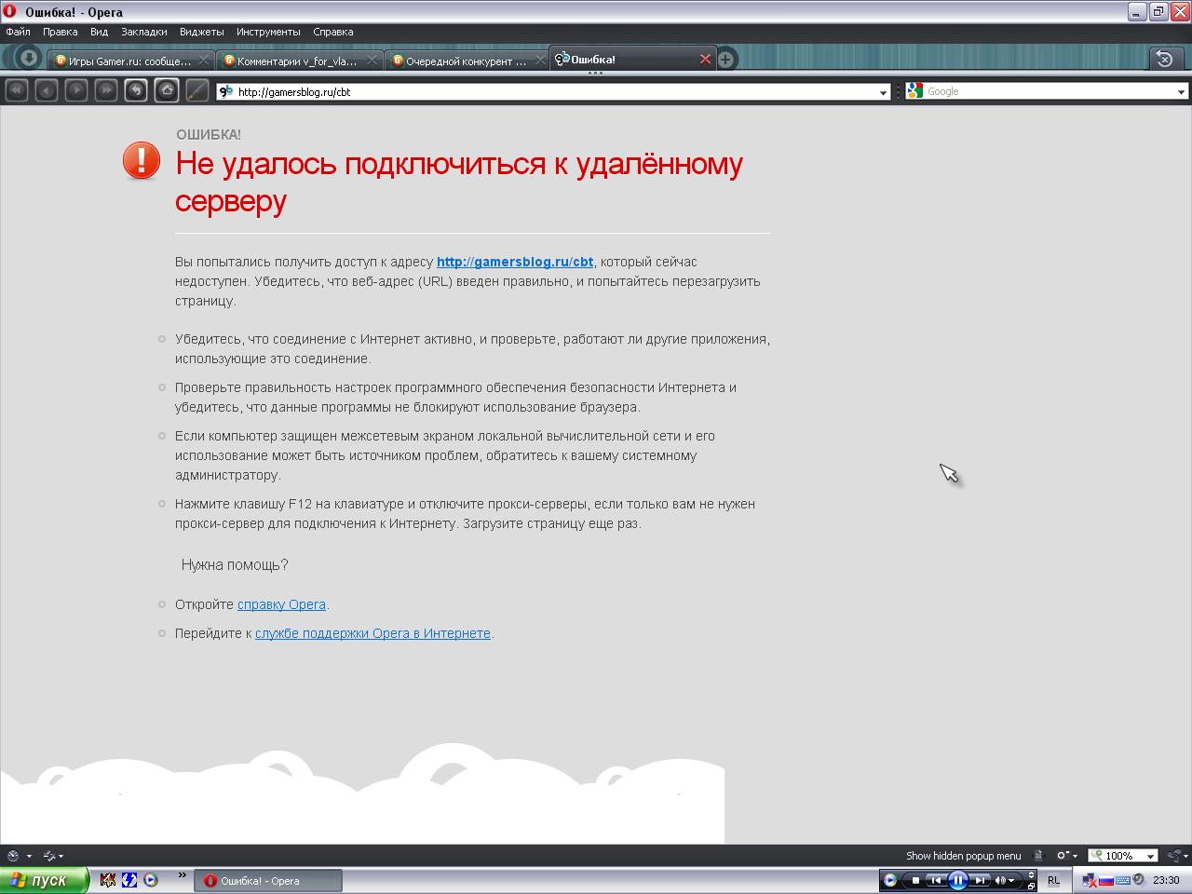Click the Russian flag tray icon

(x=1106, y=880)
